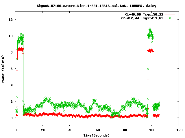Click the x-axis tick label 80
This screenshot has height=138, width=185.
point(125,130)
